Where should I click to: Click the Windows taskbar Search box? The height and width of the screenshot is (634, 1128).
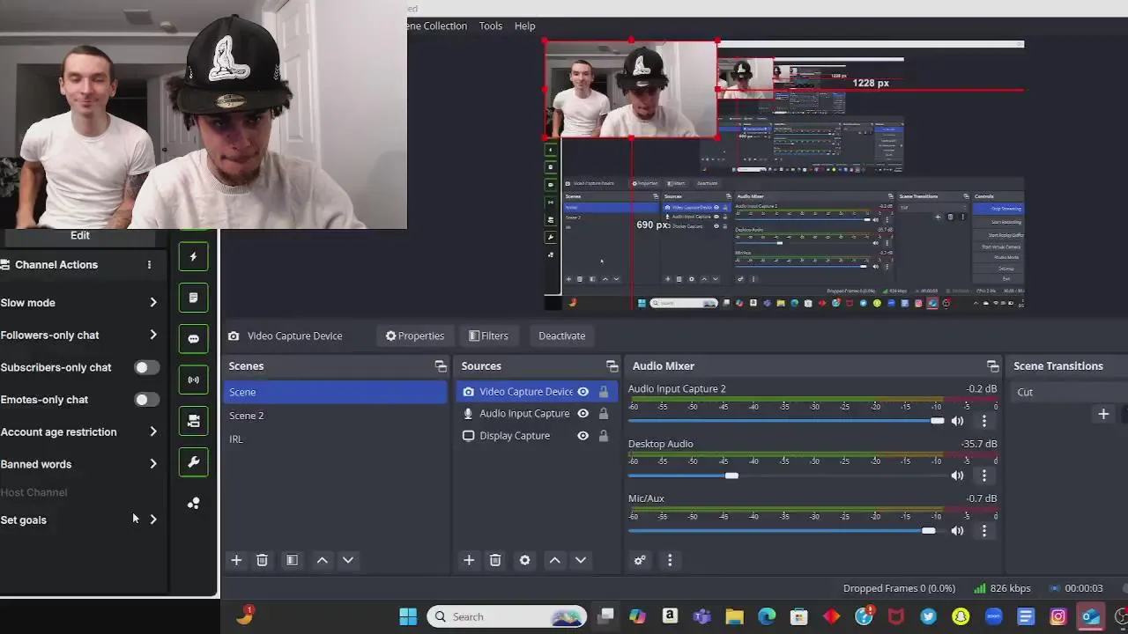pos(508,616)
